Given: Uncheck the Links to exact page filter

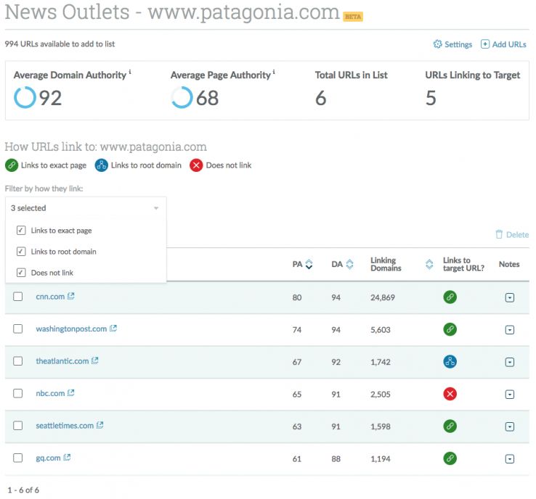Looking at the screenshot, I should tap(21, 231).
